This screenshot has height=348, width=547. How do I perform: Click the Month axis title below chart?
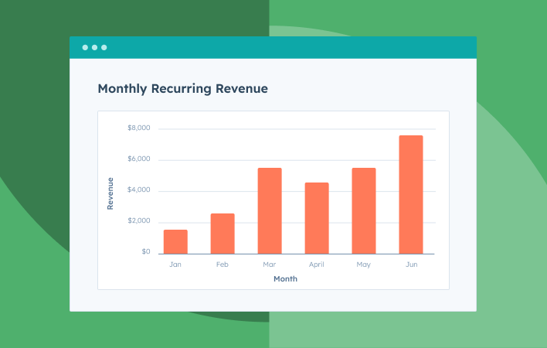coord(285,278)
